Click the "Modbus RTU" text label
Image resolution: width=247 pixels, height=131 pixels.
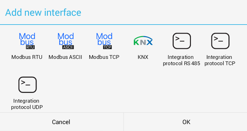coord(27,57)
